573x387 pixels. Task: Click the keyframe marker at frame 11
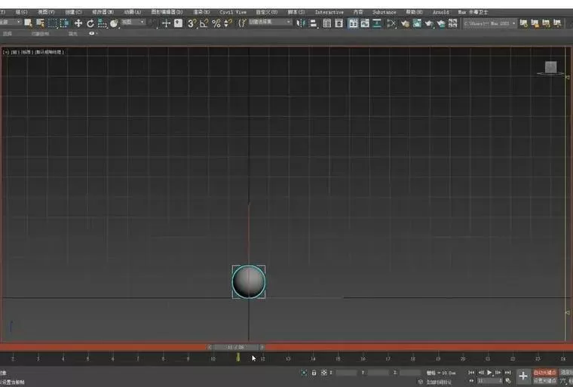coord(238,357)
